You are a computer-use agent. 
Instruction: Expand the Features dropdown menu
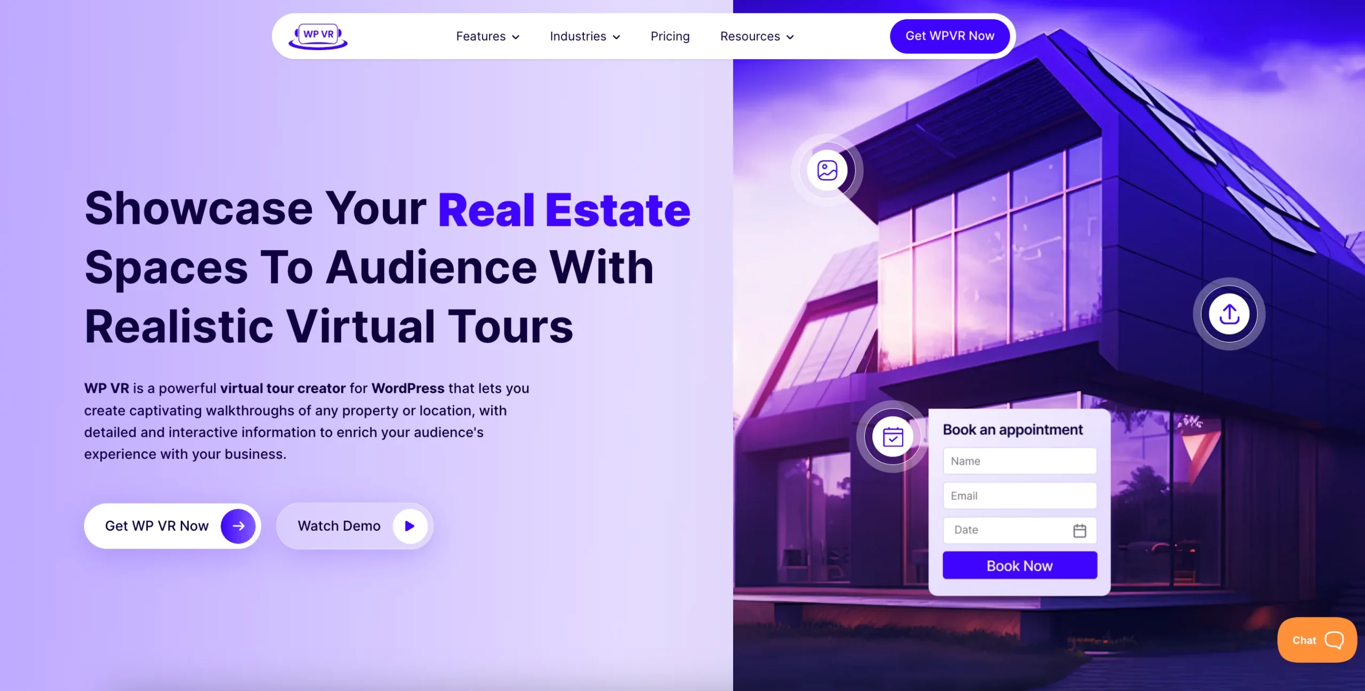click(x=488, y=36)
